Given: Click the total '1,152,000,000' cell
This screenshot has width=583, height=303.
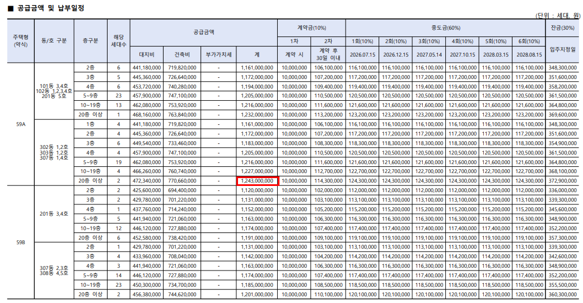Looking at the screenshot, I should [257, 209].
